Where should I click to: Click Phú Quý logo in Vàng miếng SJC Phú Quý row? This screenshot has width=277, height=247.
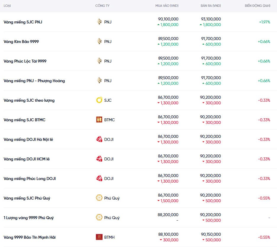tap(99, 198)
